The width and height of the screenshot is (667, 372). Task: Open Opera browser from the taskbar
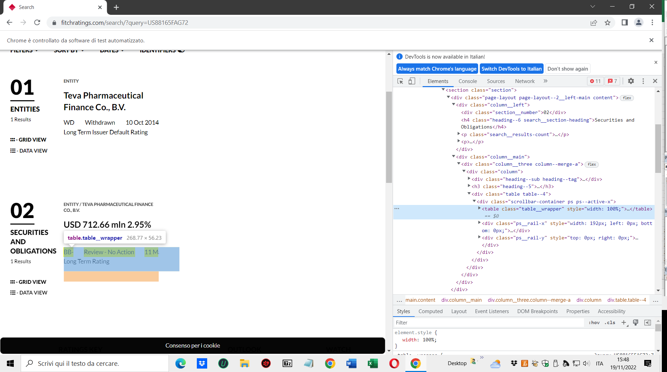pos(394,363)
